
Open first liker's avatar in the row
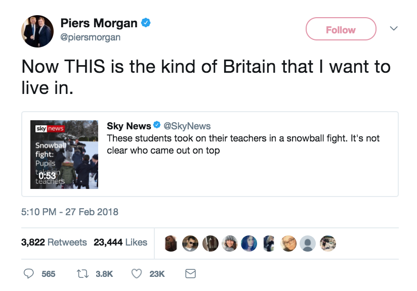coord(172,243)
